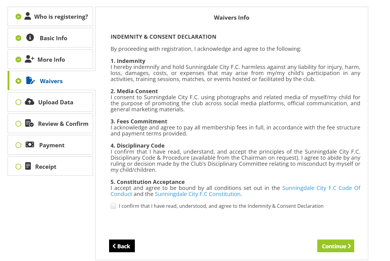Go to the More Info step

click(51, 60)
